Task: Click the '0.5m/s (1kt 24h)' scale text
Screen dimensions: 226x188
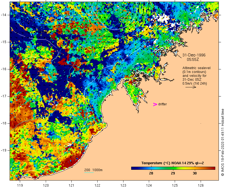Action: click(x=195, y=83)
